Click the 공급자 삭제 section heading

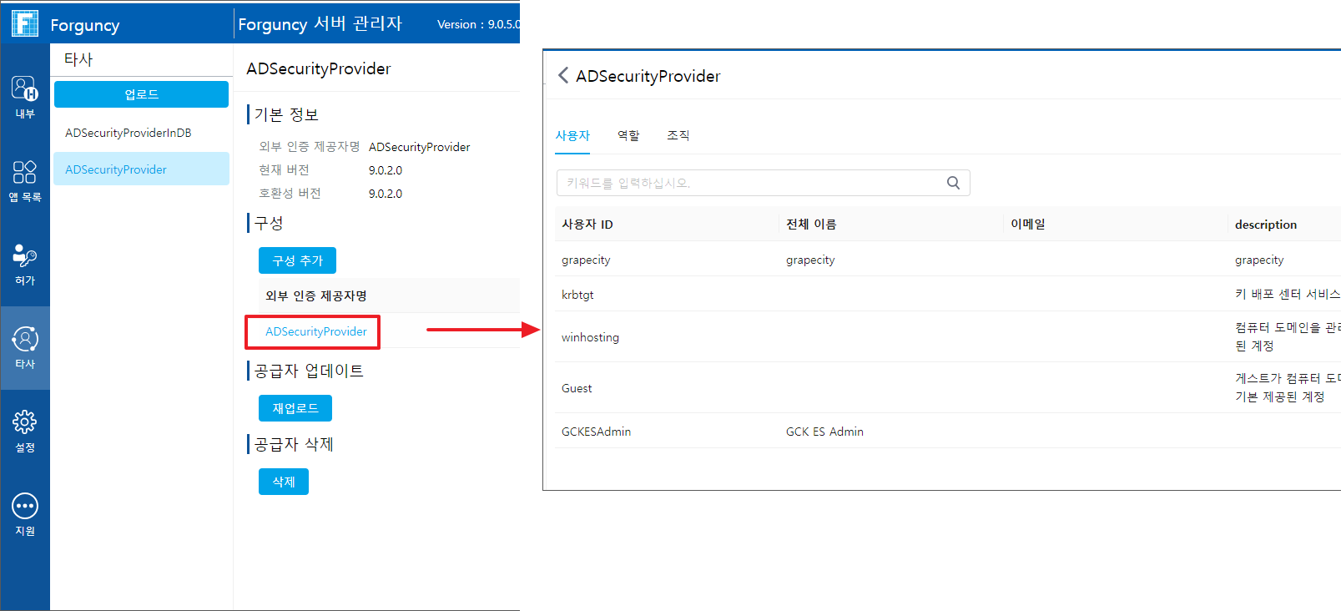click(294, 444)
